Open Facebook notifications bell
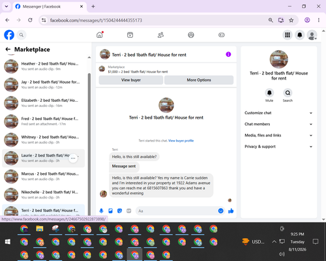Viewport: 326px width, 261px height. pyautogui.click(x=300, y=35)
